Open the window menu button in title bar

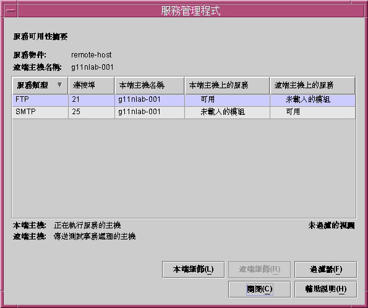[x=11, y=10]
